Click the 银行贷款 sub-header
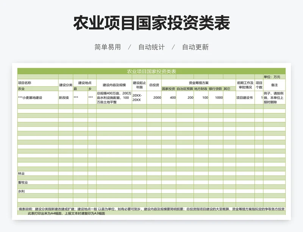Viewport: 303px width, 232px height. pyautogui.click(x=216, y=89)
